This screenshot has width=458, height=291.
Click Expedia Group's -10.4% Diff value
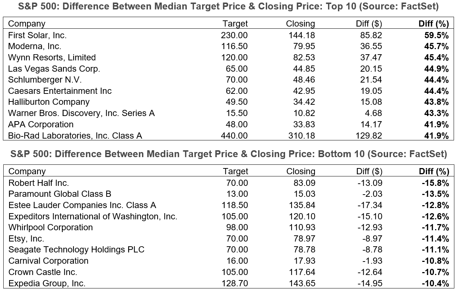436,283
